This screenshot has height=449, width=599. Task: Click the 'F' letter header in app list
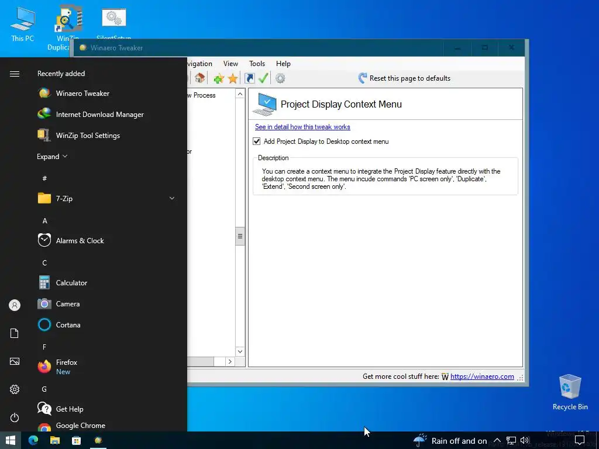point(44,347)
